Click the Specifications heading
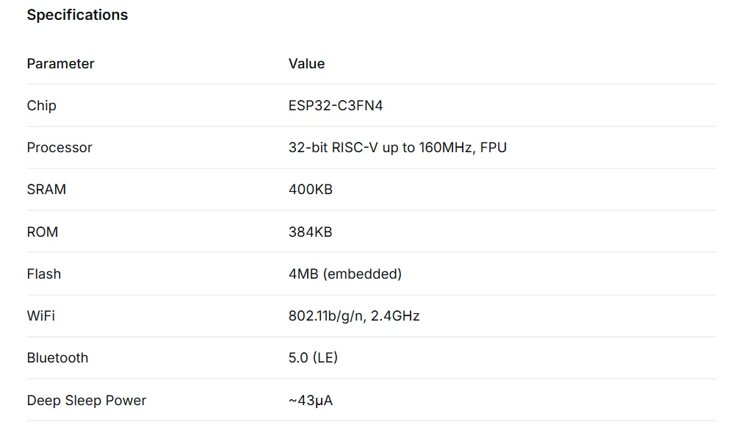 77,15
